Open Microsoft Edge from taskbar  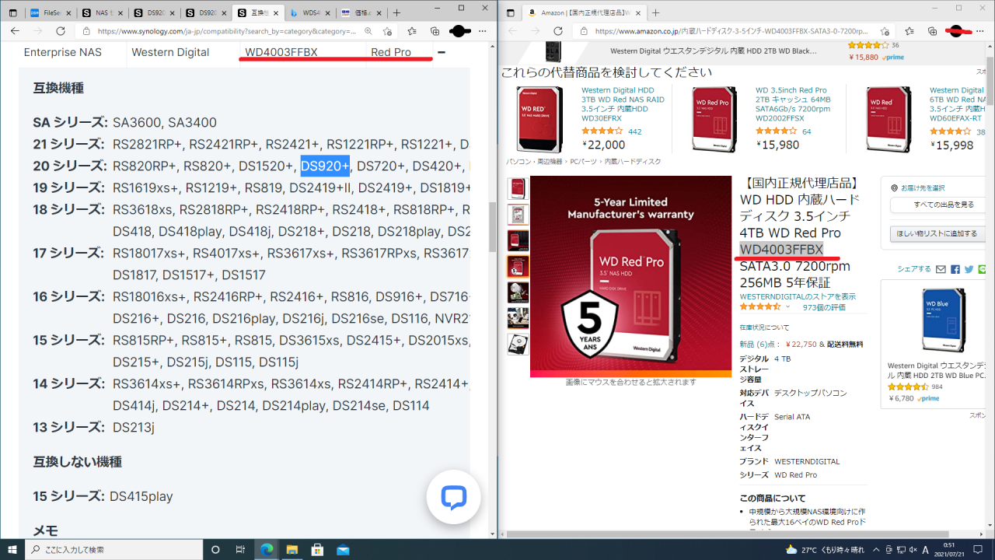[267, 549]
